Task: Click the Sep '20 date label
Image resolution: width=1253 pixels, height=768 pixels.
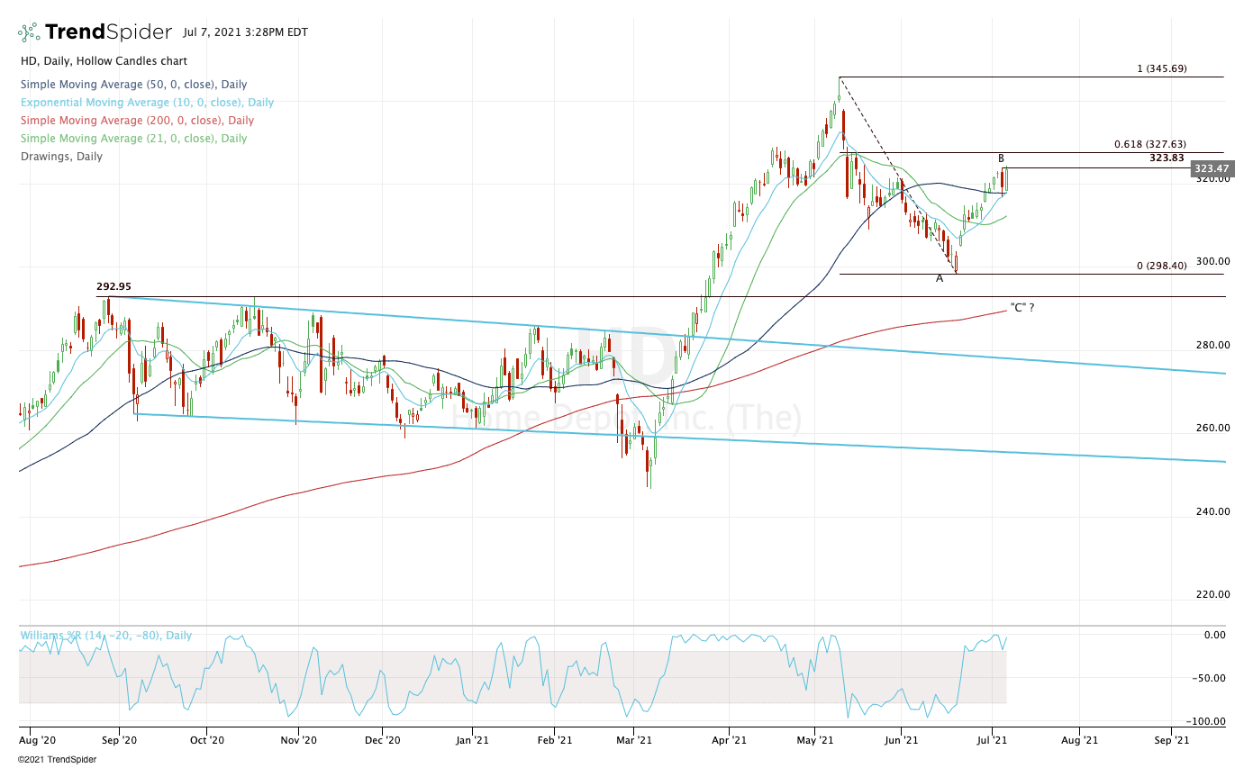Action: point(119,740)
